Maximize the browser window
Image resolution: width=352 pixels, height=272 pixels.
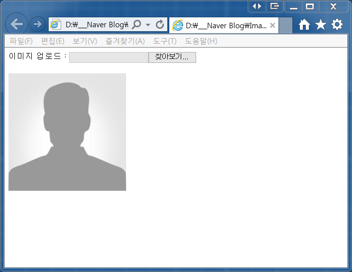click(x=310, y=6)
